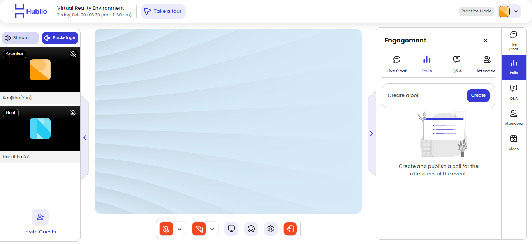Close the Engagement panel
This screenshot has height=244, width=532.
[486, 41]
